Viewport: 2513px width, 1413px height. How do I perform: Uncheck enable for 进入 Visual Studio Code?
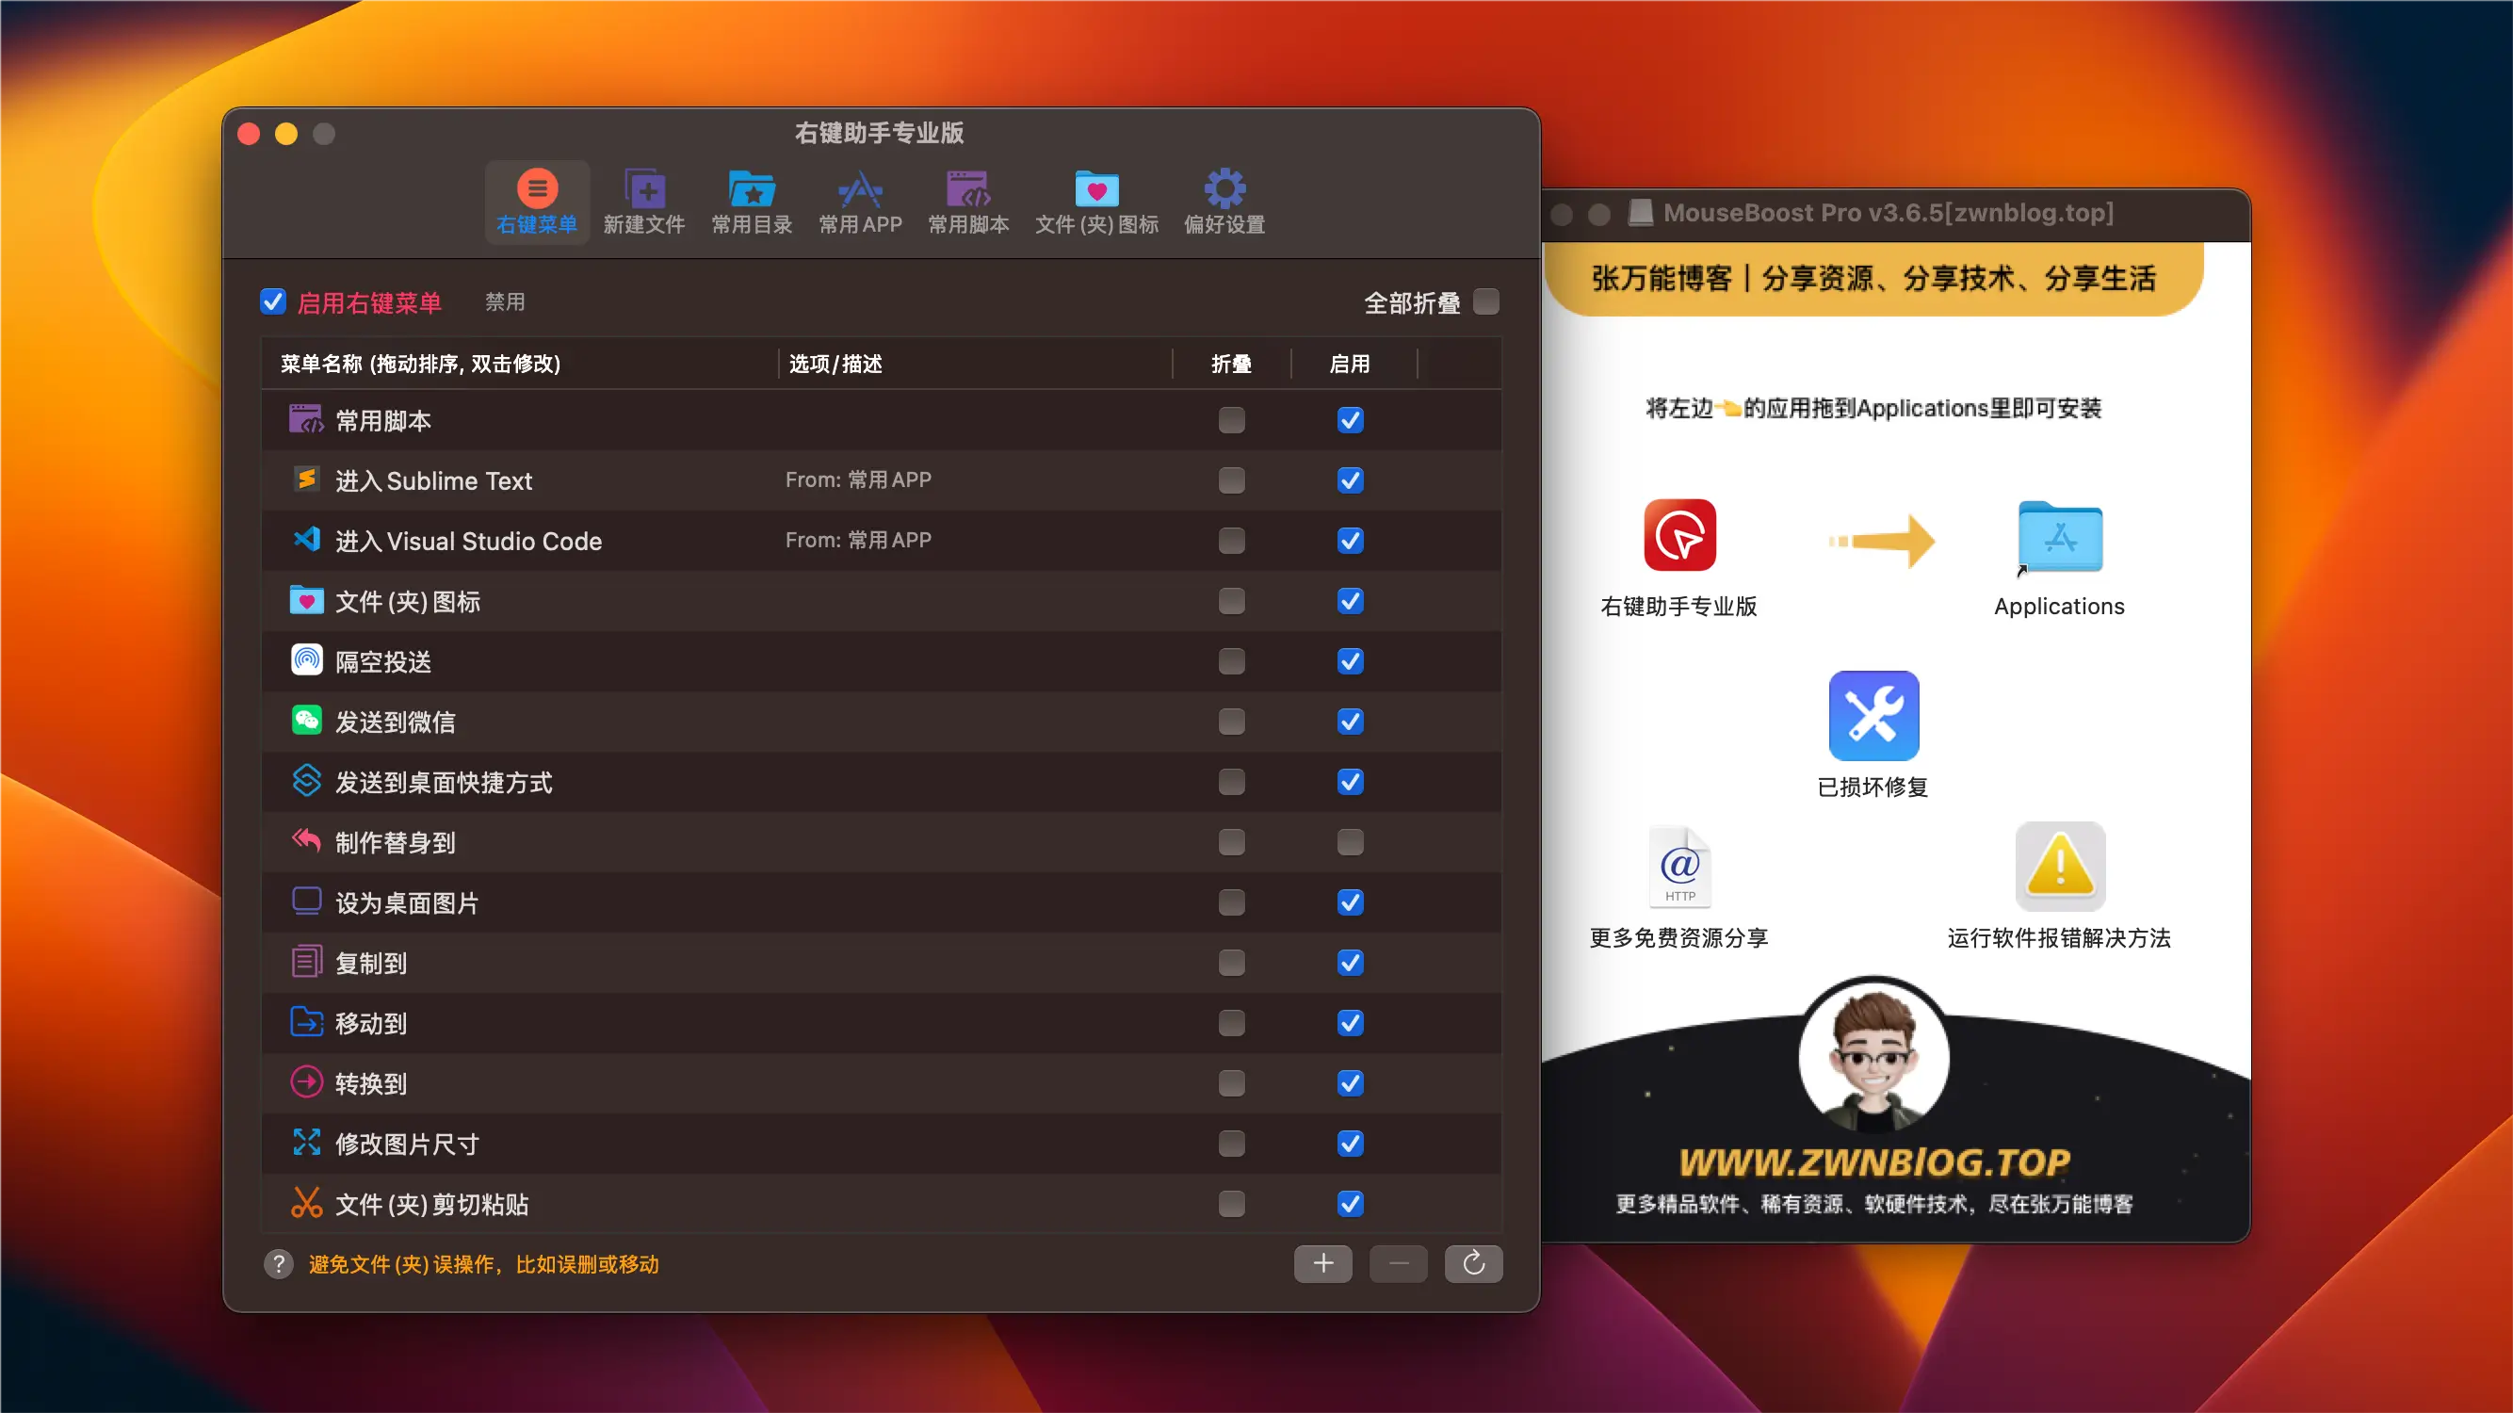point(1350,541)
